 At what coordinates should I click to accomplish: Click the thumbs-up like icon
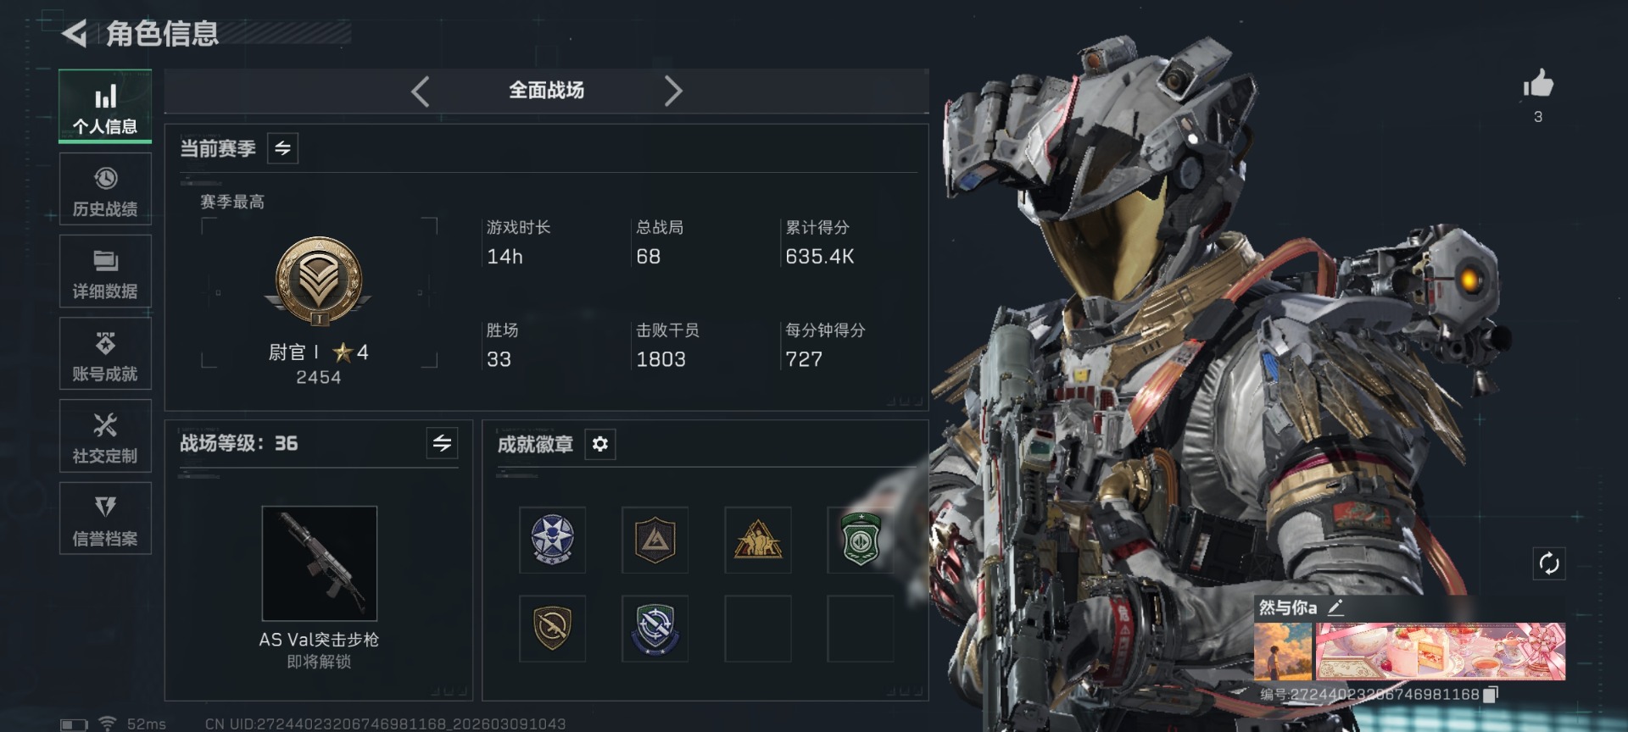tap(1538, 84)
